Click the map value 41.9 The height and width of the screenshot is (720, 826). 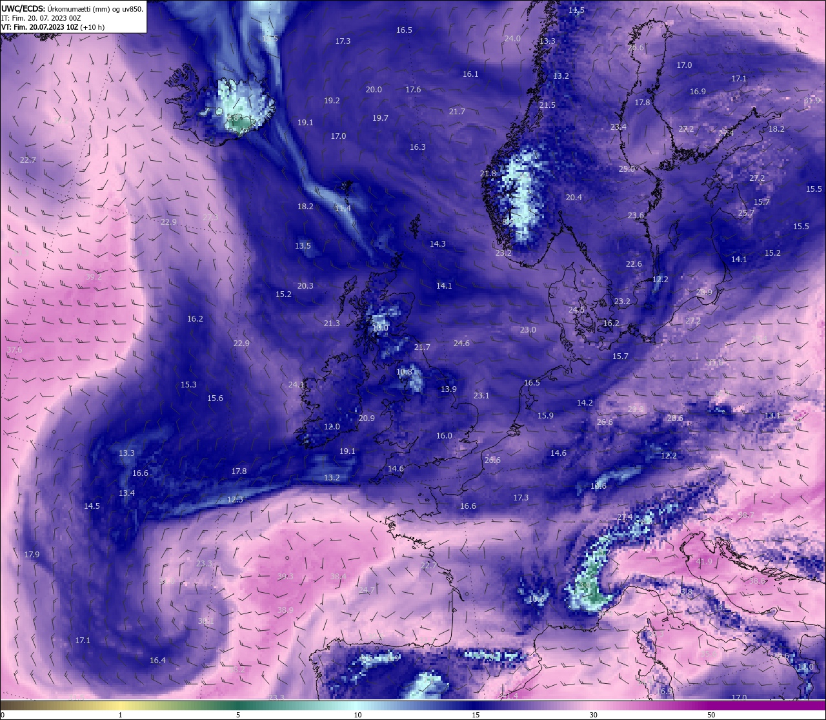pyautogui.click(x=704, y=562)
